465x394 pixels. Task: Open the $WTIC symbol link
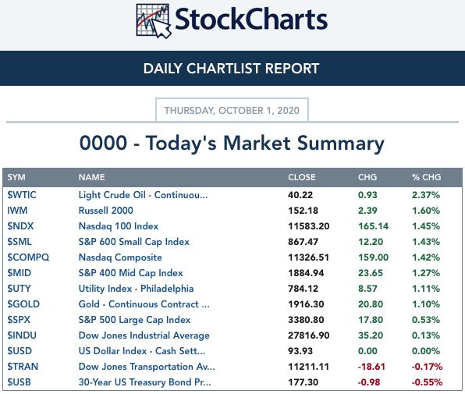pyautogui.click(x=22, y=195)
